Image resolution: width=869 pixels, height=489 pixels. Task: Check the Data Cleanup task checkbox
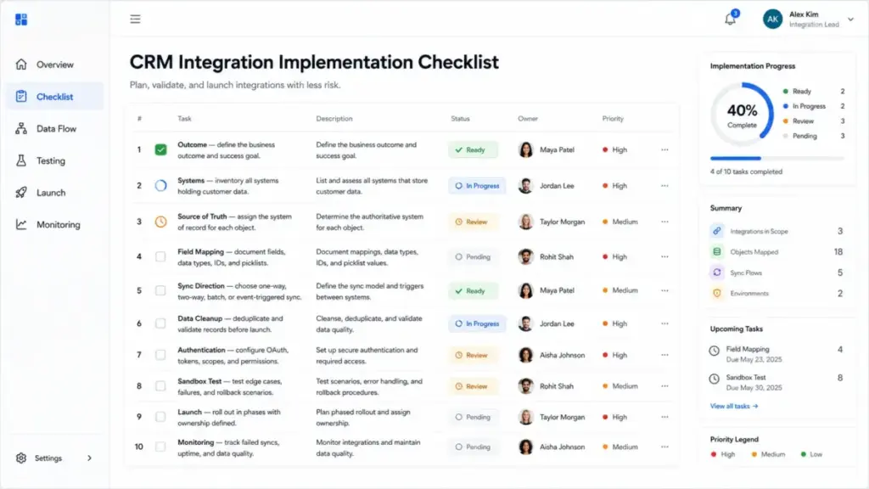point(160,323)
